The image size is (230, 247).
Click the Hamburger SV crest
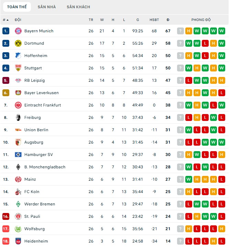point(18,155)
